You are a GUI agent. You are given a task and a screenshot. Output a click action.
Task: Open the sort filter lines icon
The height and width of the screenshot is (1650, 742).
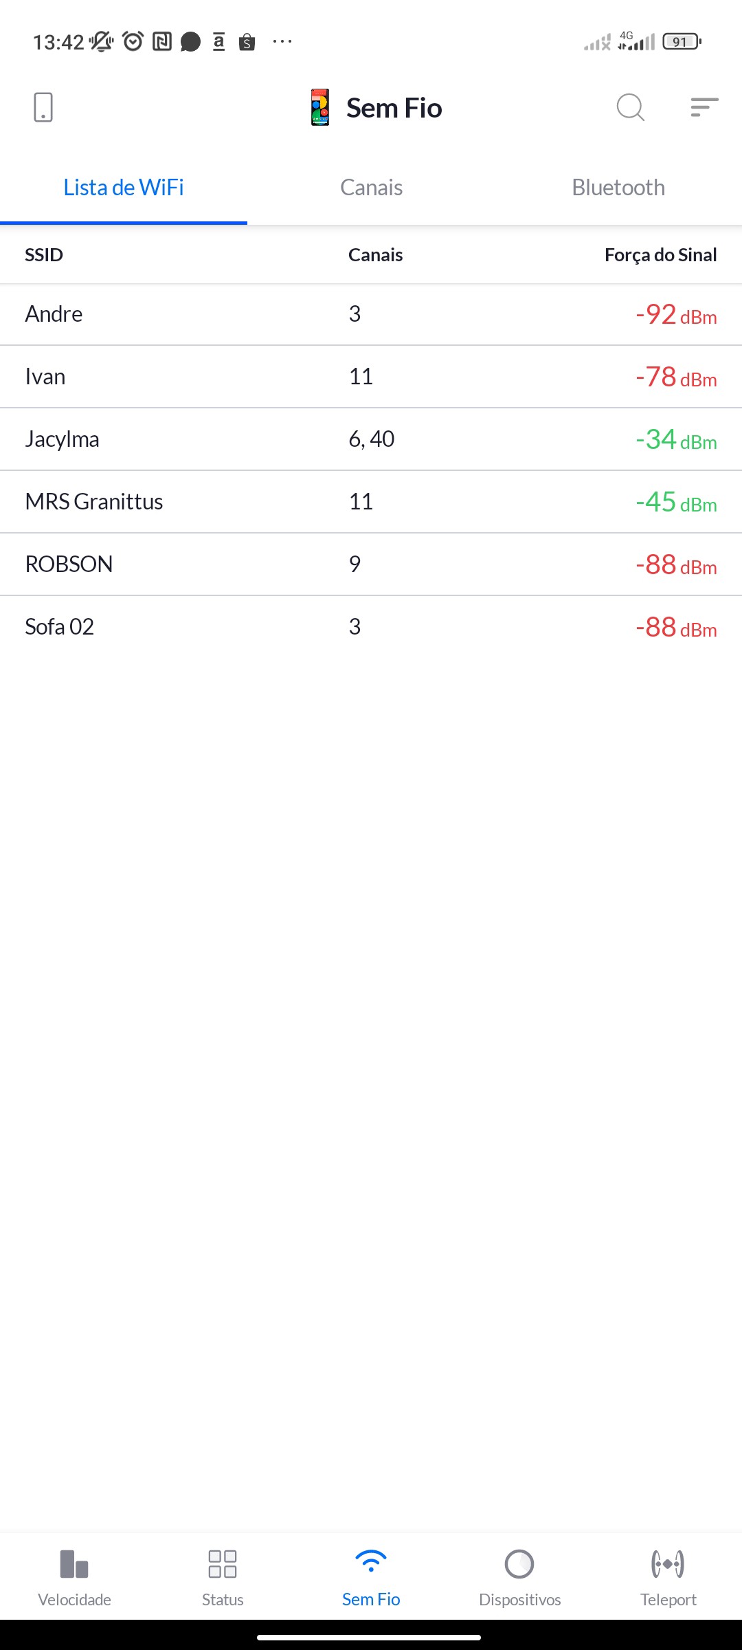pos(704,107)
